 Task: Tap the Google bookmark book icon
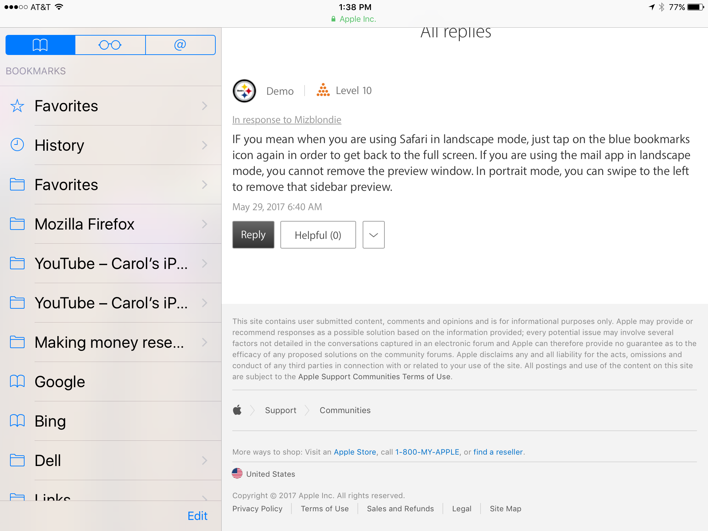tap(17, 381)
